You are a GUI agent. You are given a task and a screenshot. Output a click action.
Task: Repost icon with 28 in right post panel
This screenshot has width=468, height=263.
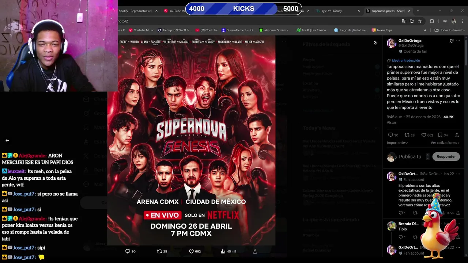409,135
